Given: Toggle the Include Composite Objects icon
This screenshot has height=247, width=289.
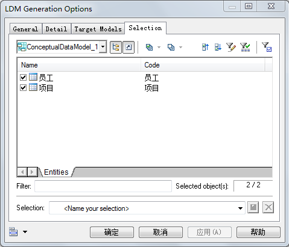Looking at the screenshot, I should click(x=129, y=48).
